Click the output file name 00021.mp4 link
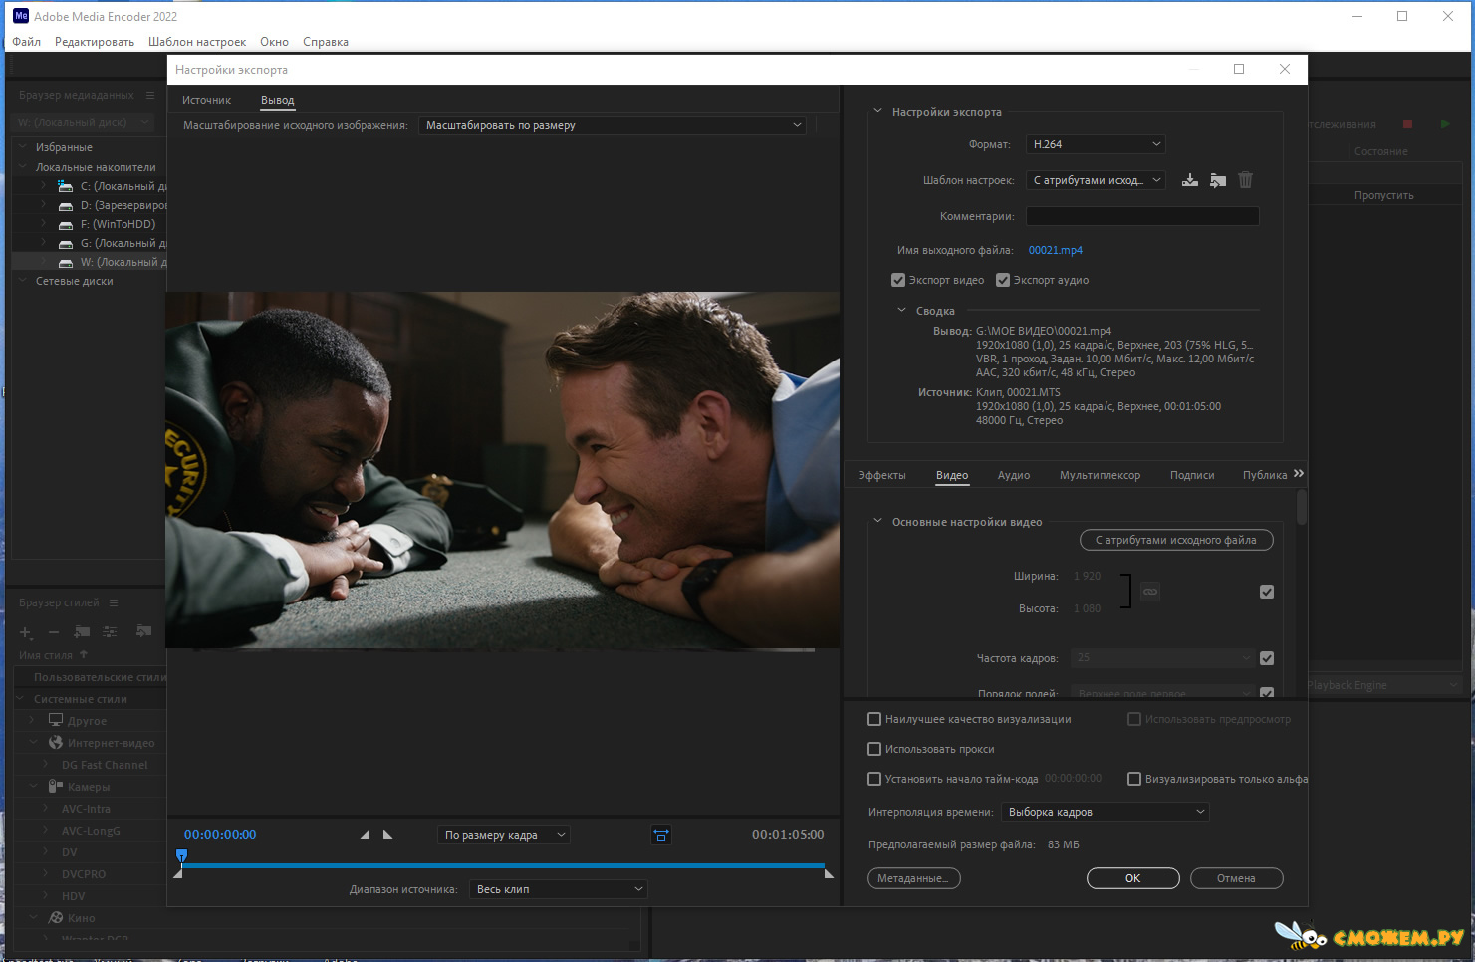Screen dimensions: 1475x962 click(1056, 250)
